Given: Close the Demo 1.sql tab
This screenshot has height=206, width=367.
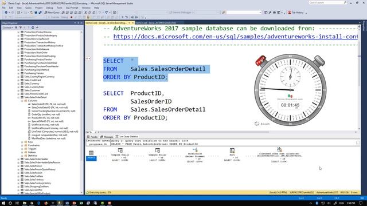Looking at the screenshot, I should (x=132, y=23).
